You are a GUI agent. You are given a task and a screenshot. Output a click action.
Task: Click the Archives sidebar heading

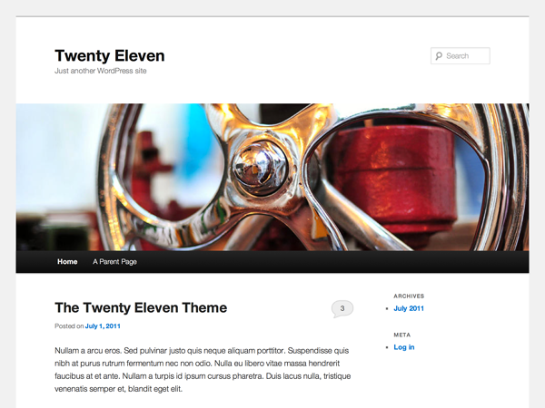click(409, 296)
